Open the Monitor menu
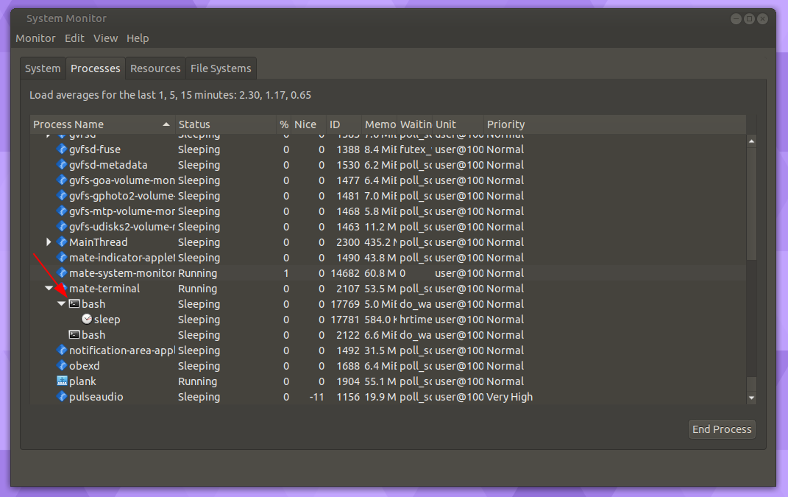788x497 pixels. [x=35, y=38]
